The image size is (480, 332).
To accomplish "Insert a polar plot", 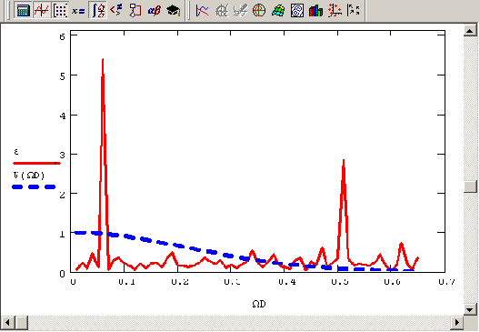I will coord(259,11).
